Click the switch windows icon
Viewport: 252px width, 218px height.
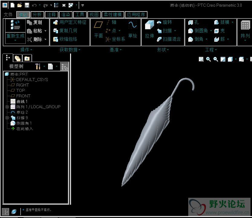[x=71, y=5]
